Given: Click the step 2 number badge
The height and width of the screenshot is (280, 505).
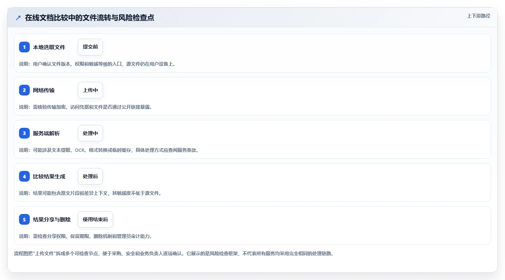Looking at the screenshot, I should [x=24, y=90].
